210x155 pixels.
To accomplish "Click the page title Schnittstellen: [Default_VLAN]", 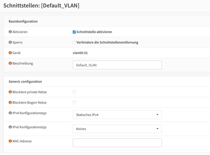I will tap(41, 6).
